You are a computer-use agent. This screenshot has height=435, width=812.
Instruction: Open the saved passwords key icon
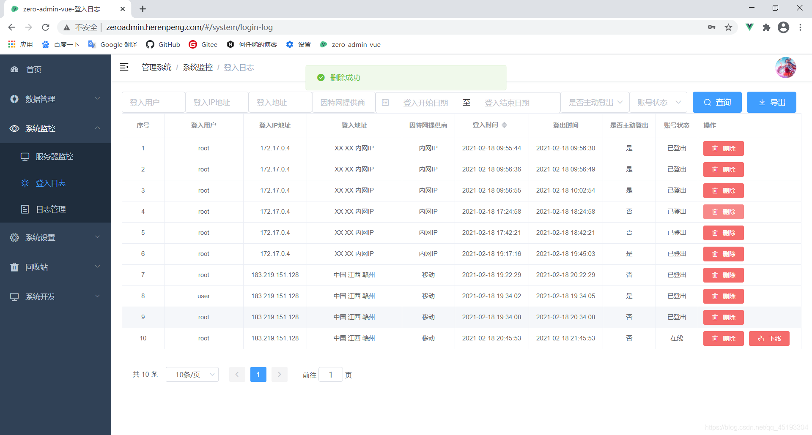pos(711,27)
